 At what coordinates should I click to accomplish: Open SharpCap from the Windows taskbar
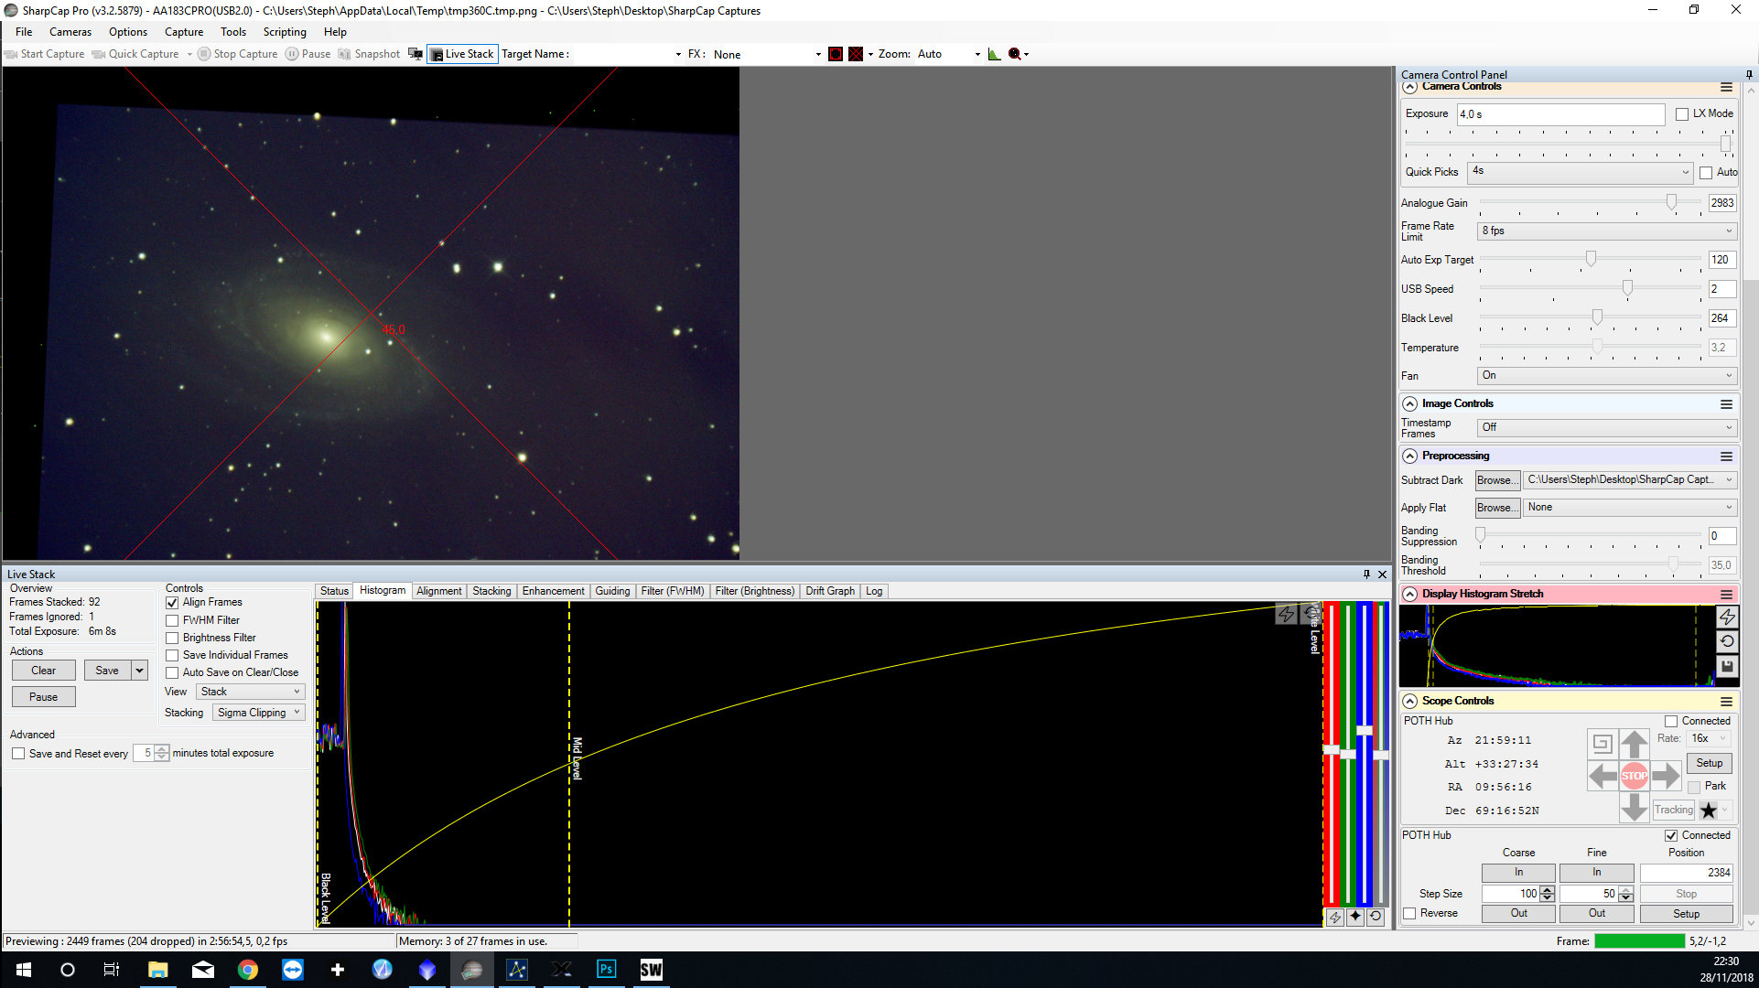coord(472,970)
